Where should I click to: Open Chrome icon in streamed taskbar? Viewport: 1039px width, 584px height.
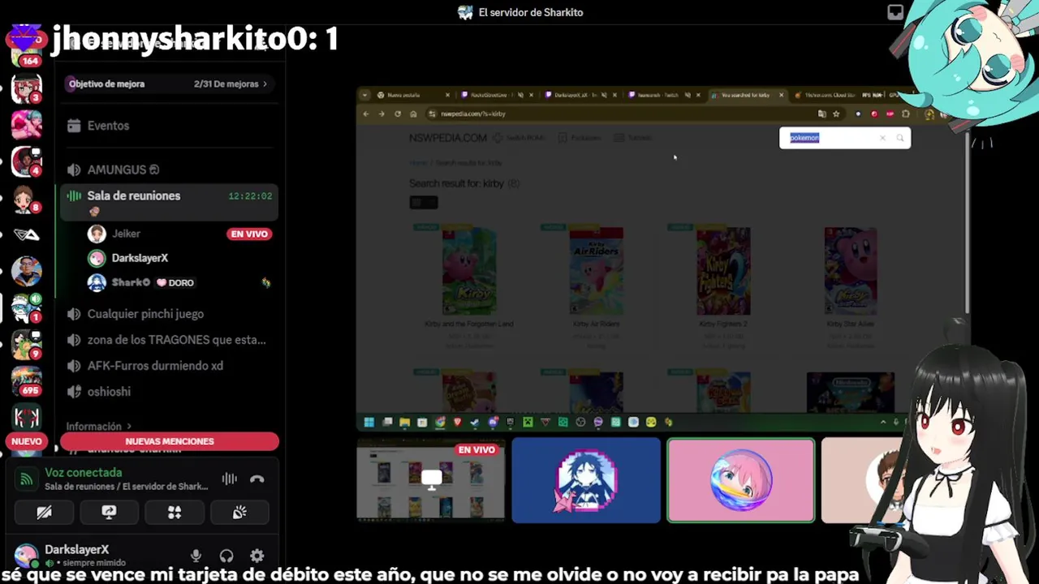click(x=440, y=422)
